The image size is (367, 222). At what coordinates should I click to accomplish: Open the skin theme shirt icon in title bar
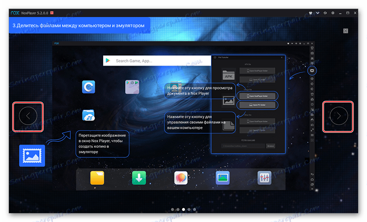click(x=311, y=13)
